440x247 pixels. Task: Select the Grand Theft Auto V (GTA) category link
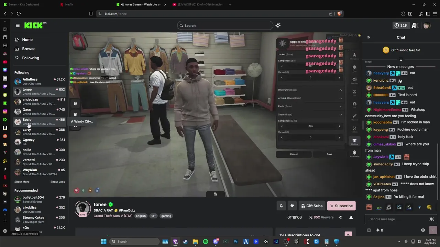[113, 216]
